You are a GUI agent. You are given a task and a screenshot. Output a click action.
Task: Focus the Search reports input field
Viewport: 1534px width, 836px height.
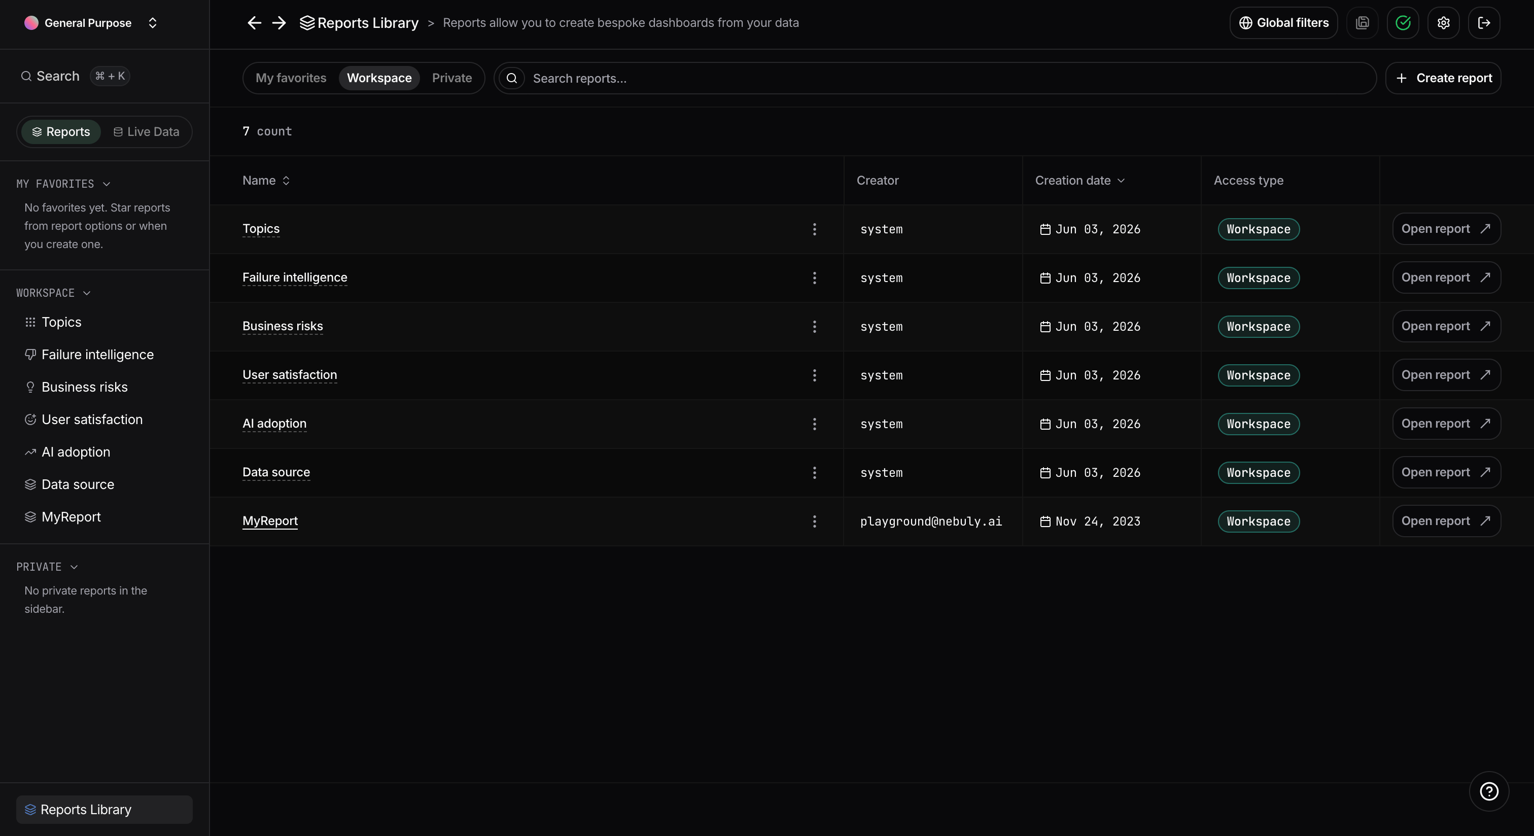[x=935, y=78]
